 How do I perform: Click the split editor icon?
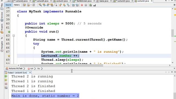[x=174, y=5]
